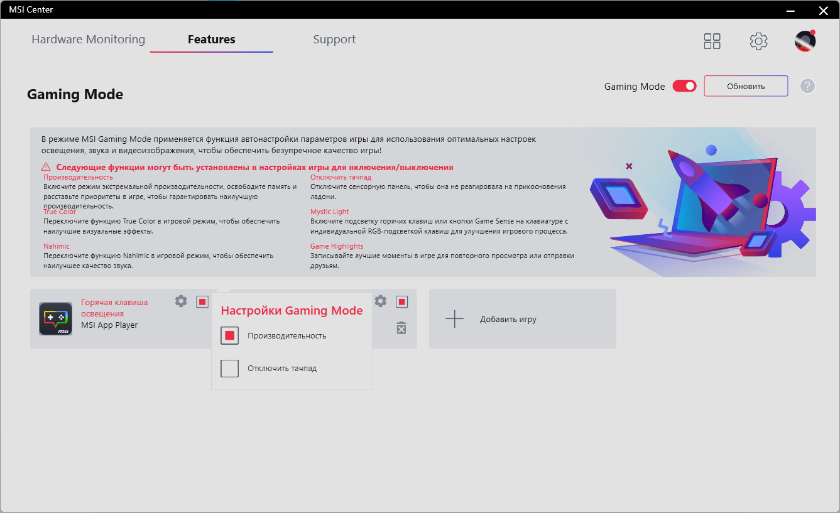Delete the game using the trash icon

[401, 328]
